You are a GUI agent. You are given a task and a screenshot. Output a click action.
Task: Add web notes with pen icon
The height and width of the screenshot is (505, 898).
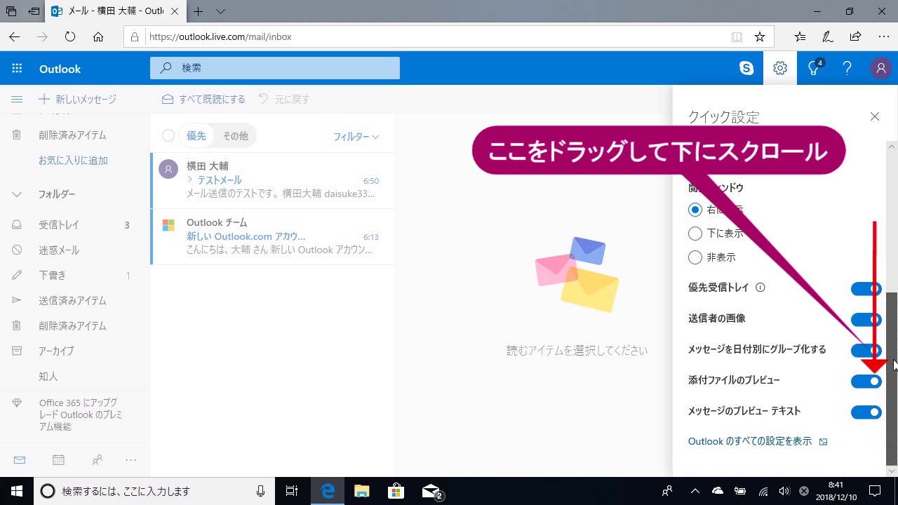[x=828, y=36]
